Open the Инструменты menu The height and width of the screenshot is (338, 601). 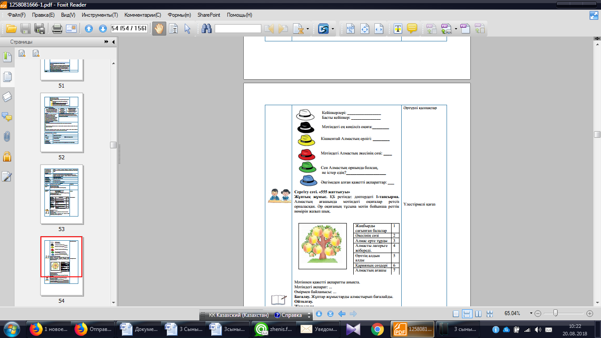click(100, 15)
